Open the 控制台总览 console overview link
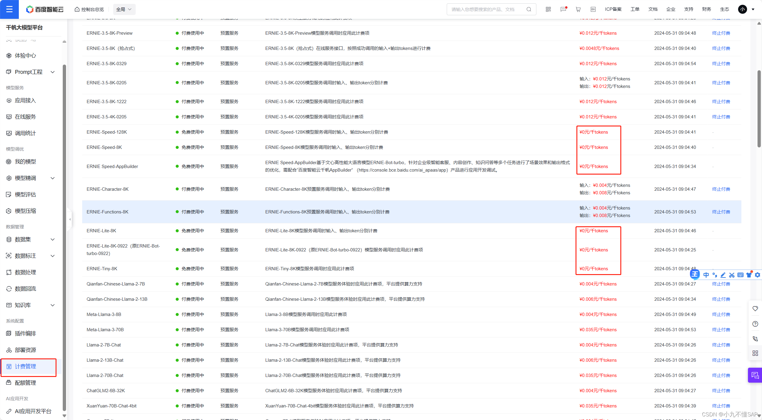Image resolution: width=762 pixels, height=420 pixels. click(x=89, y=9)
